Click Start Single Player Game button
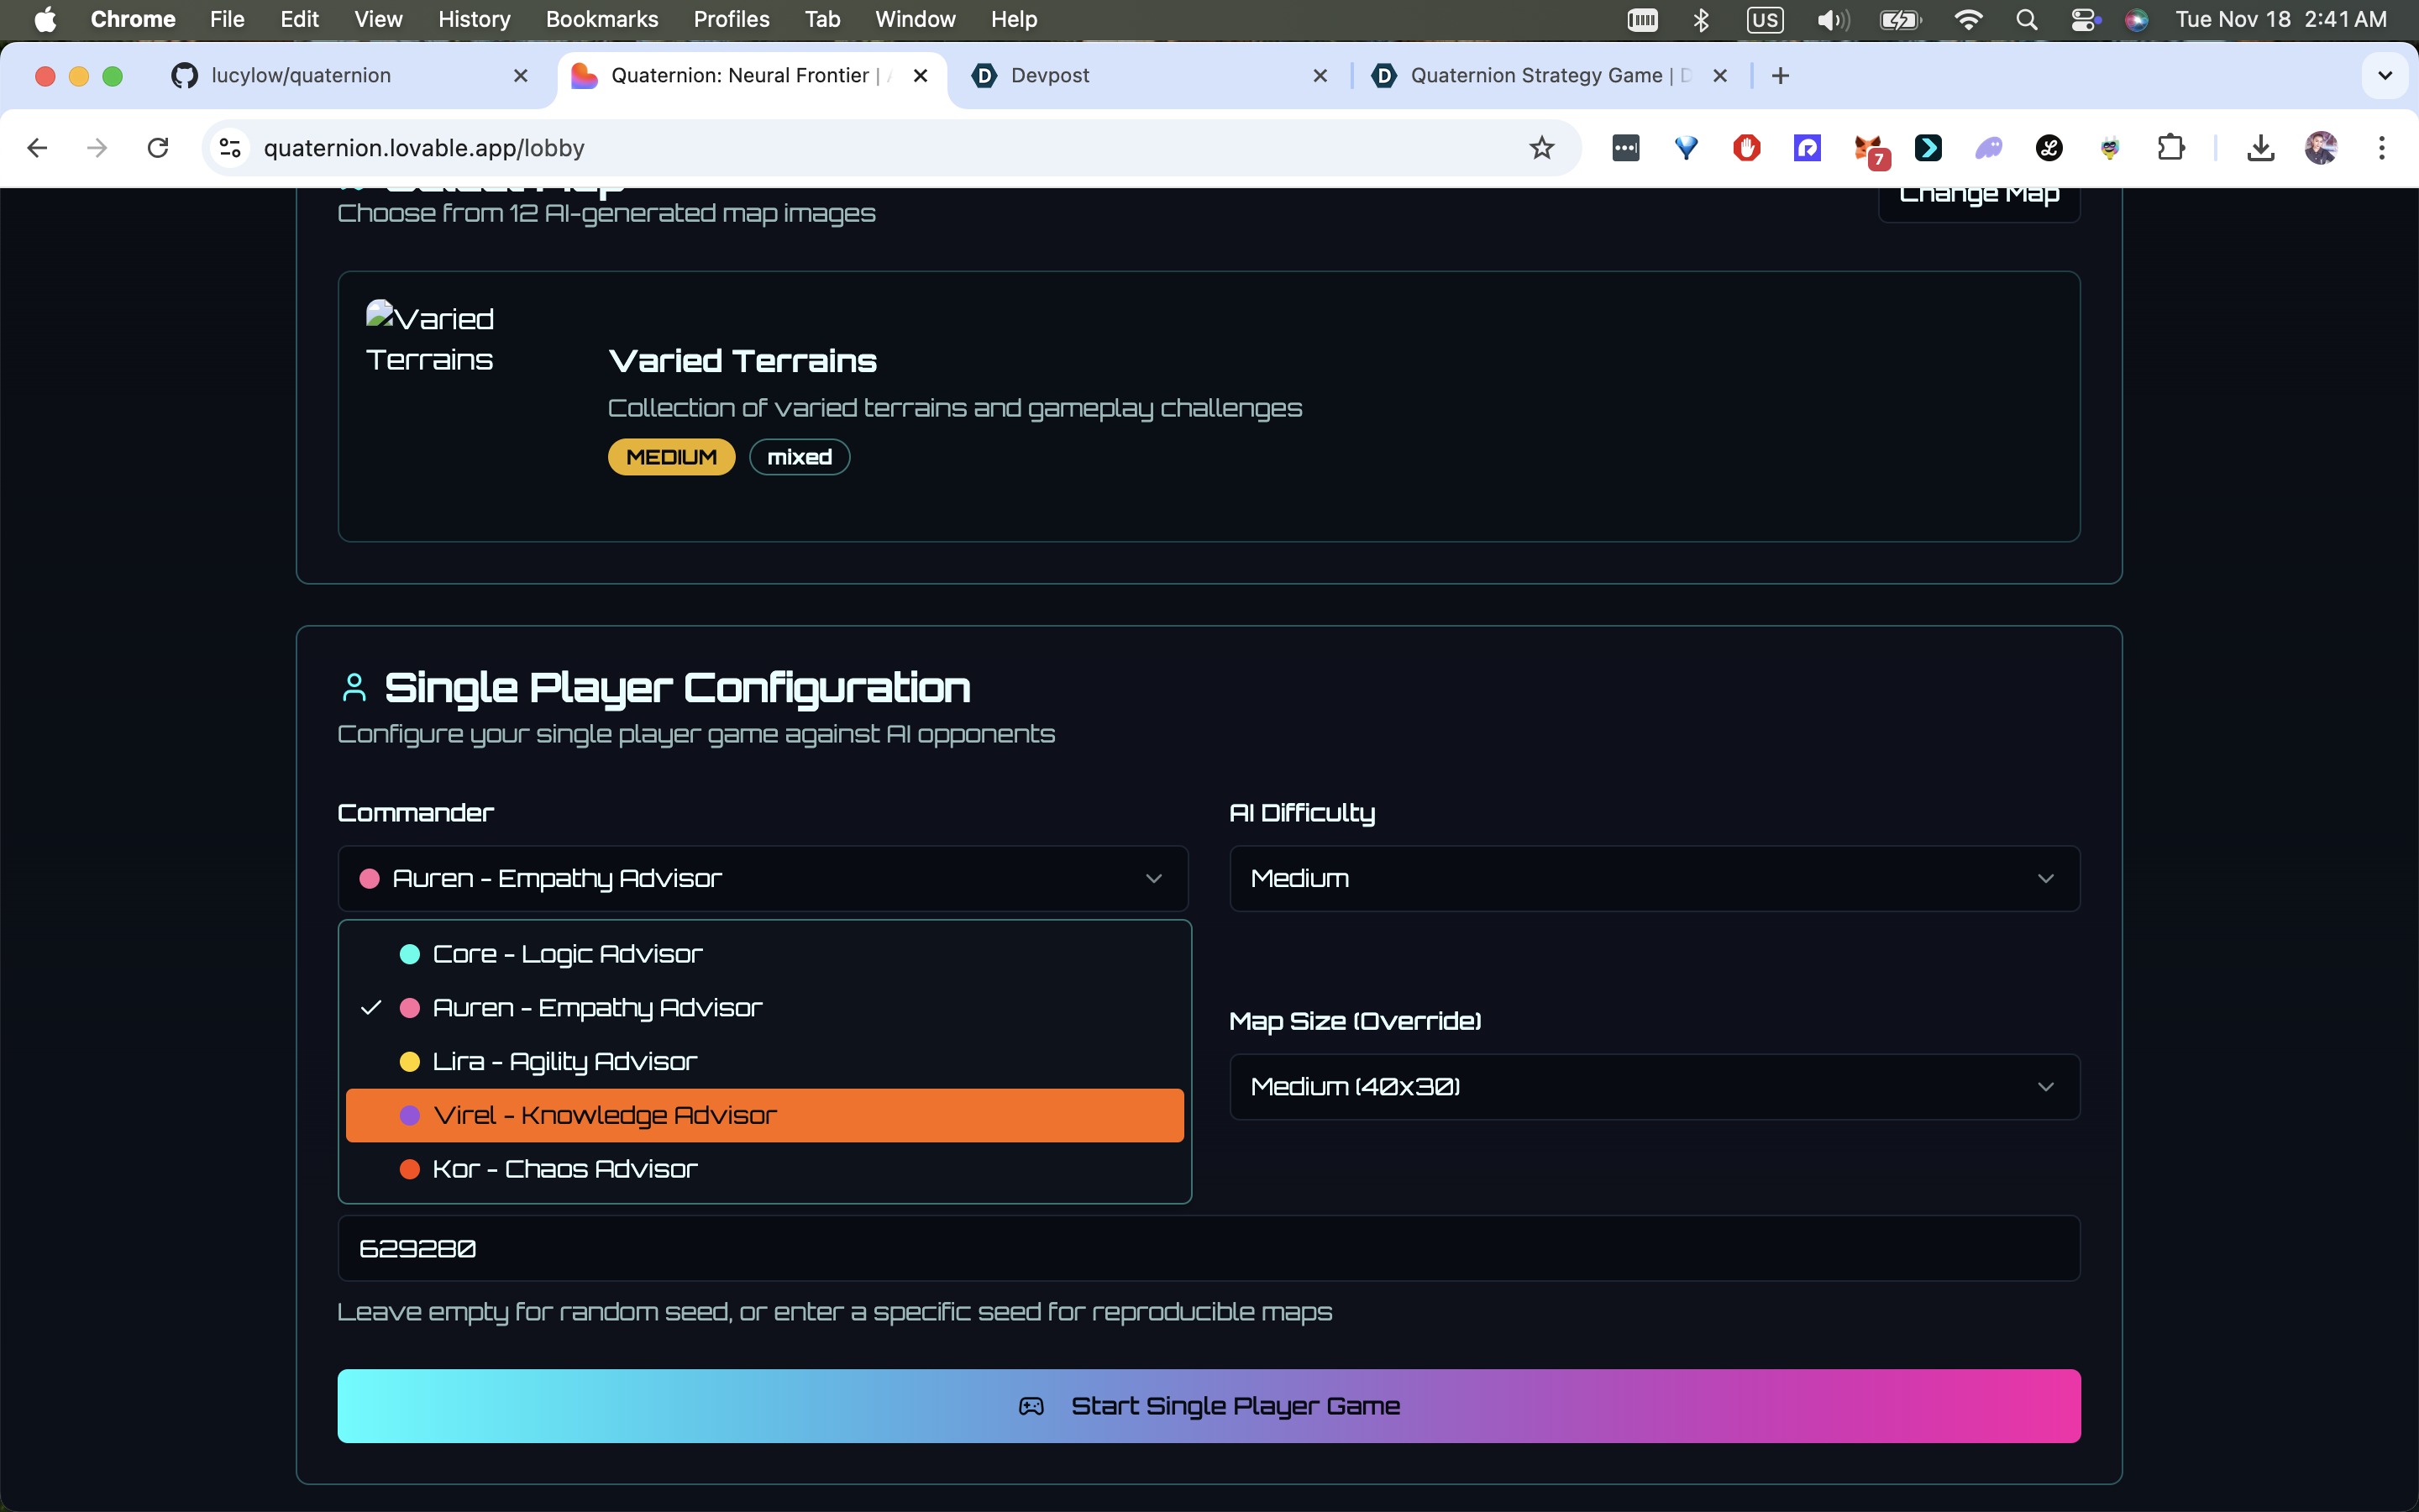Image resolution: width=2419 pixels, height=1512 pixels. point(1209,1406)
